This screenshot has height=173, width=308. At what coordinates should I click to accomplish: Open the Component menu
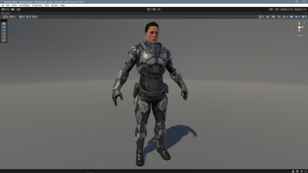(x=37, y=5)
